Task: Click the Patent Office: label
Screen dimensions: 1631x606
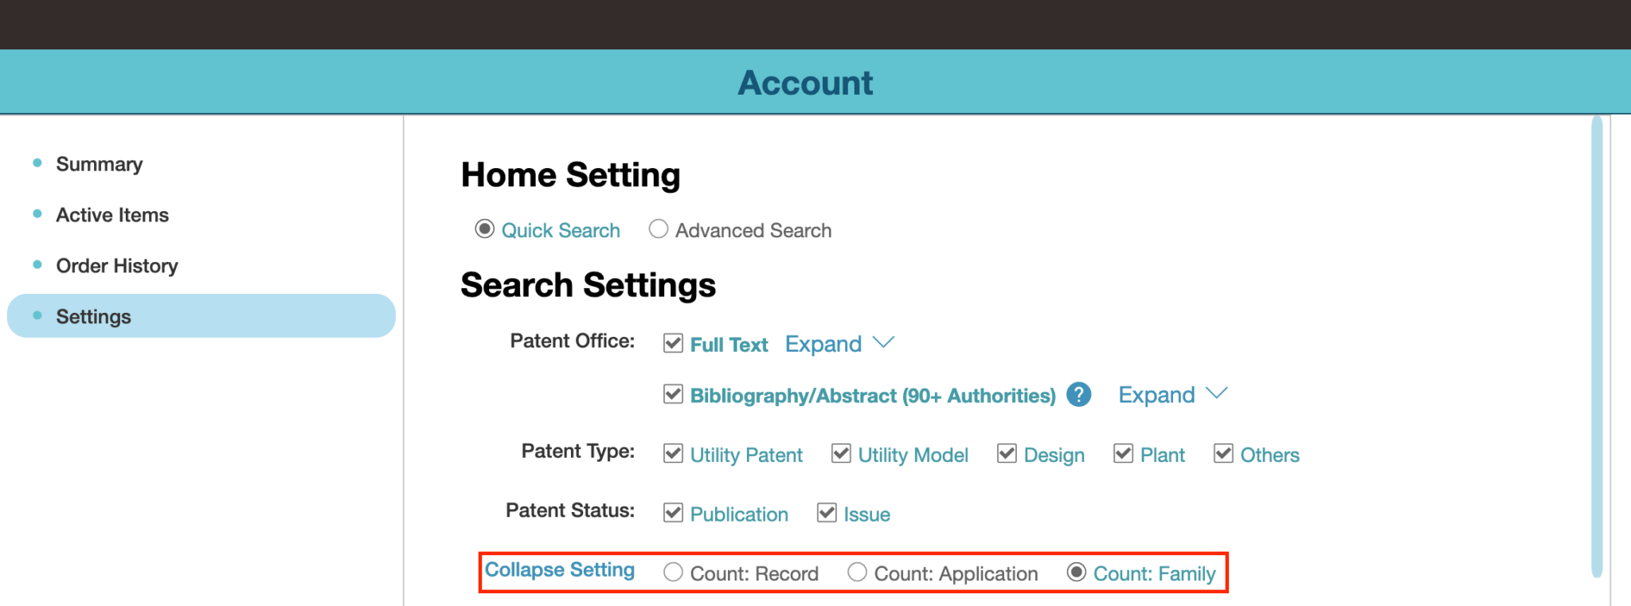Action: [x=573, y=341]
